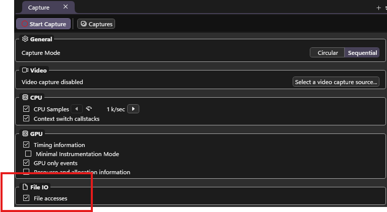Click the General section gear icon

pyautogui.click(x=25, y=39)
